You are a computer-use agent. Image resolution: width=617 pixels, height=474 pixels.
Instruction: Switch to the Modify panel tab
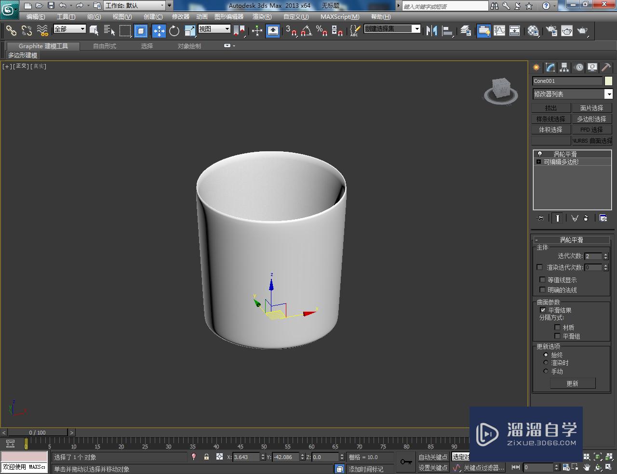point(550,67)
